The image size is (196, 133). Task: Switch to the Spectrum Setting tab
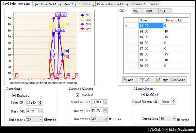coord(47,4)
